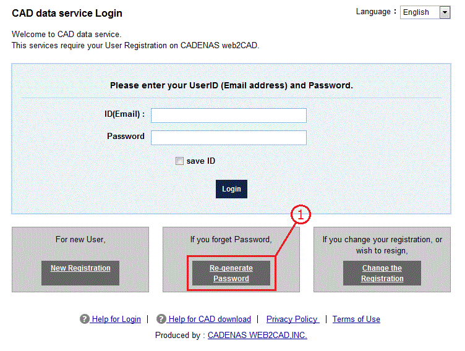Click the Password field label

tap(126, 136)
